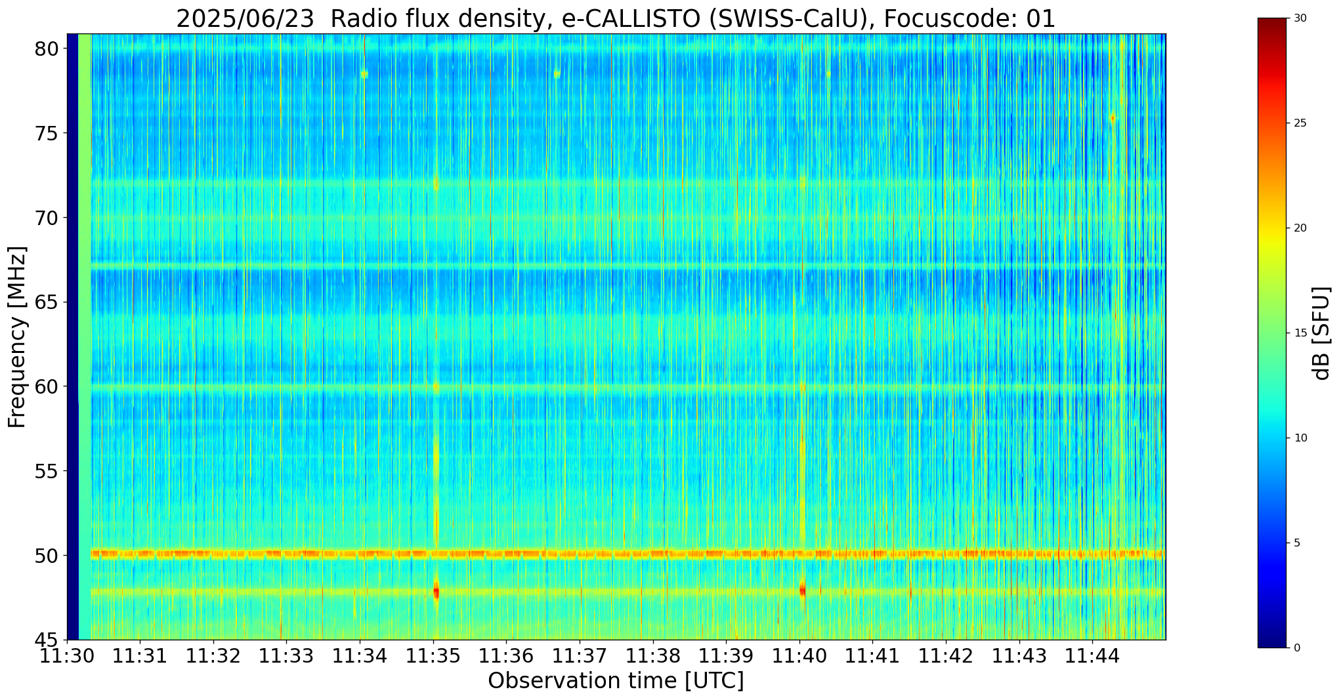Image resolution: width=1341 pixels, height=700 pixels.
Task: Click the colorbar tick label 0
Action: pyautogui.click(x=1296, y=648)
